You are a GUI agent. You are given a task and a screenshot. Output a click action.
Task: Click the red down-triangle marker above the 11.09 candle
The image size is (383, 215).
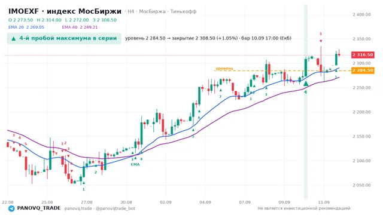tap(321, 41)
